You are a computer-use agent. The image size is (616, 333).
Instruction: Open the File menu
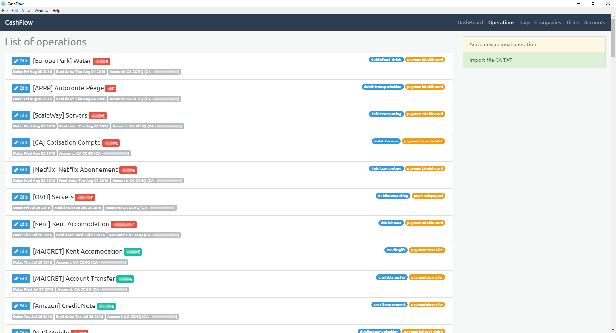click(5, 11)
